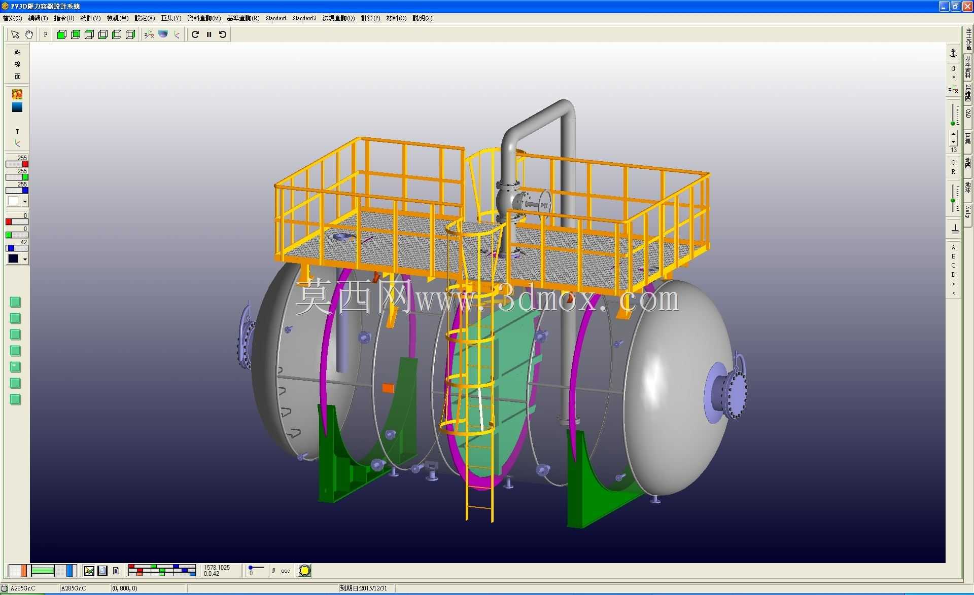Open the 計算 calculation menu
This screenshot has height=595, width=974.
click(x=370, y=18)
